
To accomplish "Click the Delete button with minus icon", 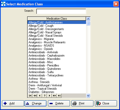I will coord(59,103).
